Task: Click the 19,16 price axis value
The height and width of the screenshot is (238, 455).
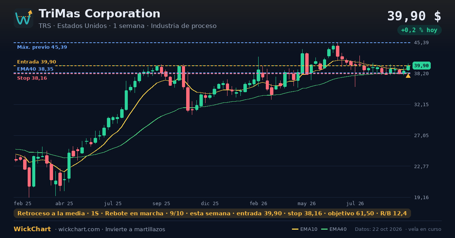Action: [421, 197]
